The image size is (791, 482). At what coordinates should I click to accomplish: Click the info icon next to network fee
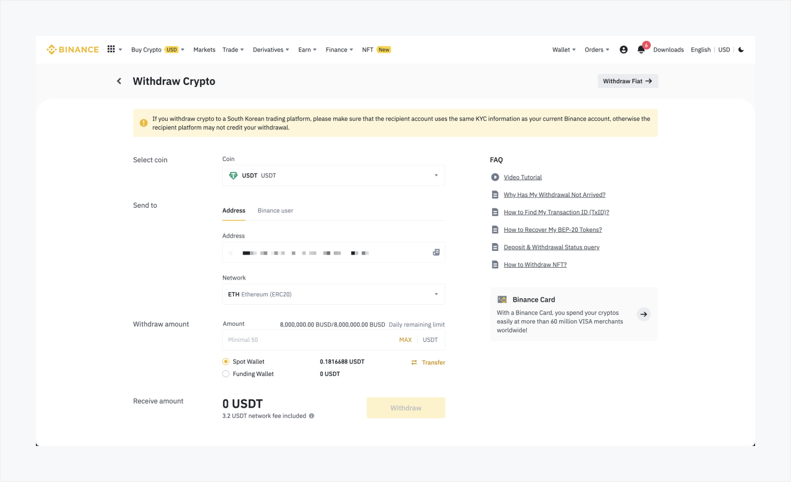point(311,416)
